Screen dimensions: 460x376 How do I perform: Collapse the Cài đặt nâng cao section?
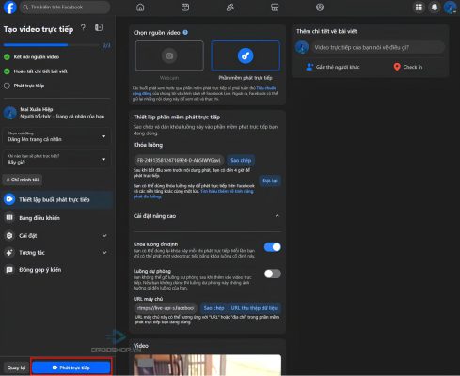[277, 216]
